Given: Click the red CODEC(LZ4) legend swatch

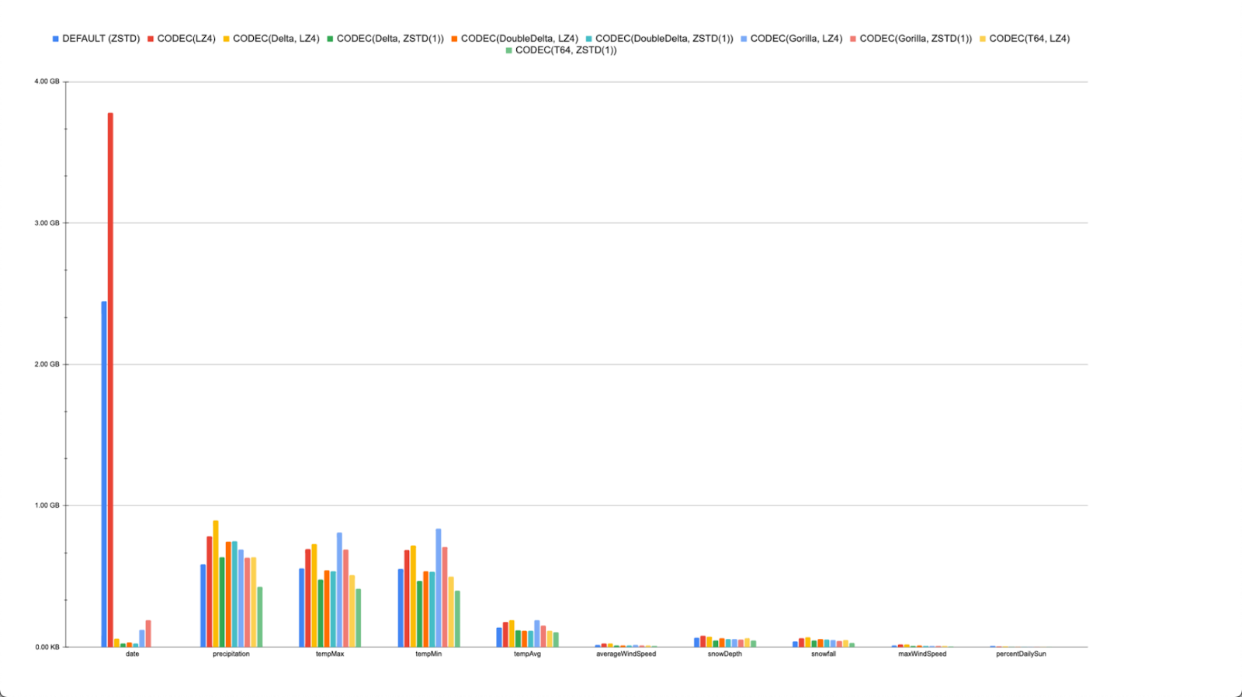Looking at the screenshot, I should [151, 39].
